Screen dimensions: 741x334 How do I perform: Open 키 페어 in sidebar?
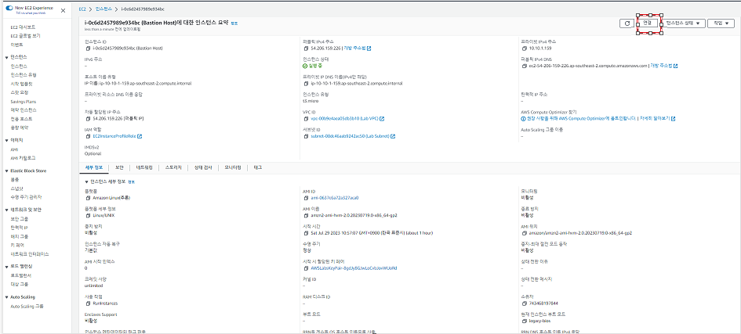[x=17, y=245]
